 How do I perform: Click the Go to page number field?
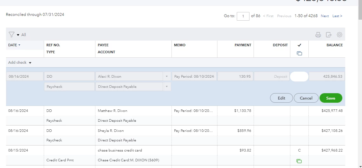tap(243, 16)
